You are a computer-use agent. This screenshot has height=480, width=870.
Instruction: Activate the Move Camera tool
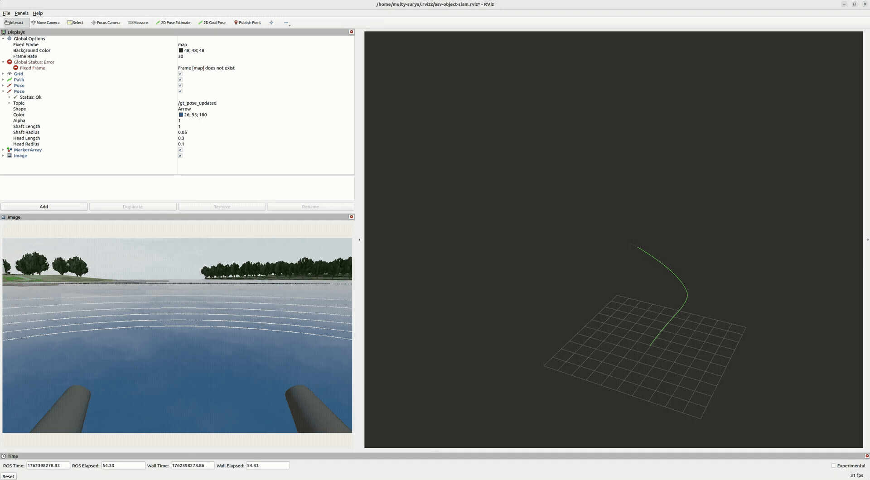(45, 22)
